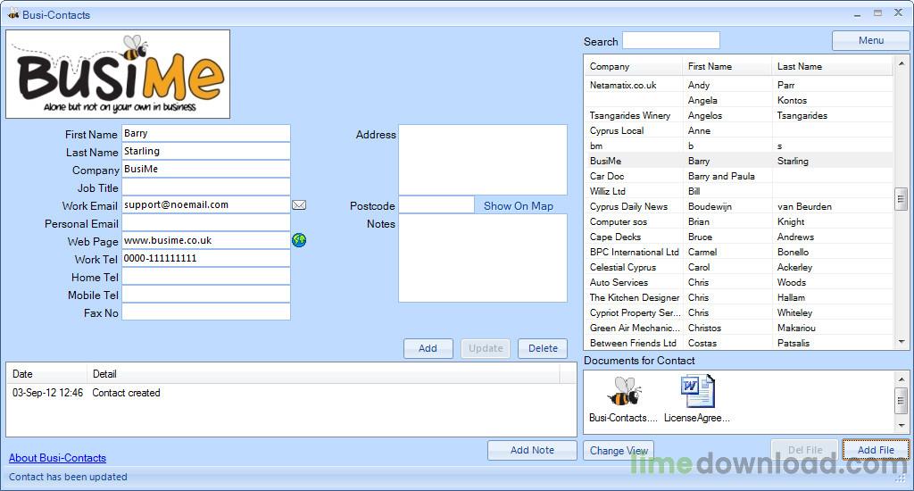
Task: Click the BusiMe logo image
Action: tap(118, 74)
